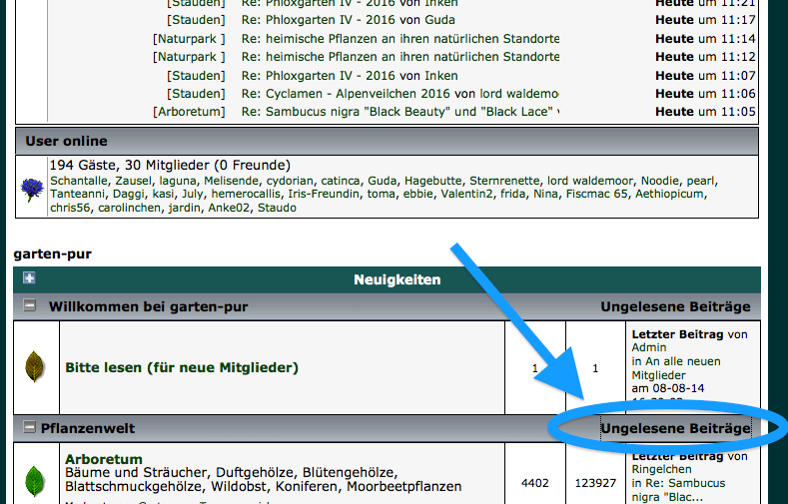Screen dimensions: 788x504
Task: Open circled Ungelesene Beiträge in Pflanzenwelt row
Action: click(x=675, y=428)
